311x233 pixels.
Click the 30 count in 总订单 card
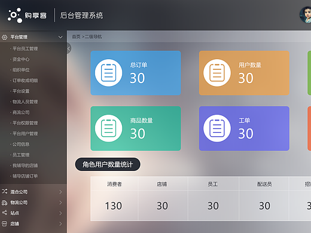point(138,78)
